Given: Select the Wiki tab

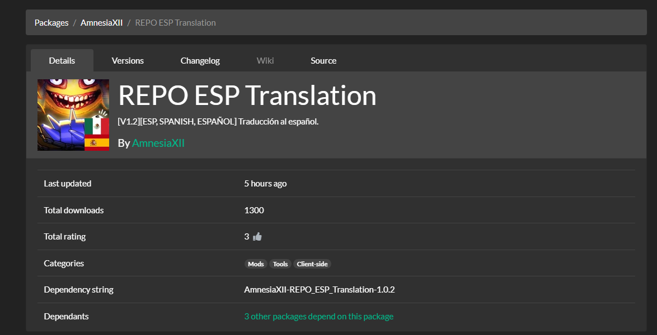Looking at the screenshot, I should coord(265,61).
